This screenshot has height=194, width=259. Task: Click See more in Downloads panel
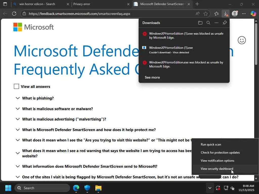click(152, 77)
